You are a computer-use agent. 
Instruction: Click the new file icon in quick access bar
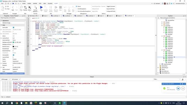(x=6, y=3)
